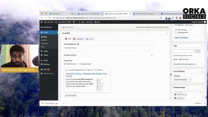Image resolution: width=208 pixels, height=117 pixels.
Task: Switch to Yoast Readability tab
Action: pyautogui.click(x=79, y=39)
